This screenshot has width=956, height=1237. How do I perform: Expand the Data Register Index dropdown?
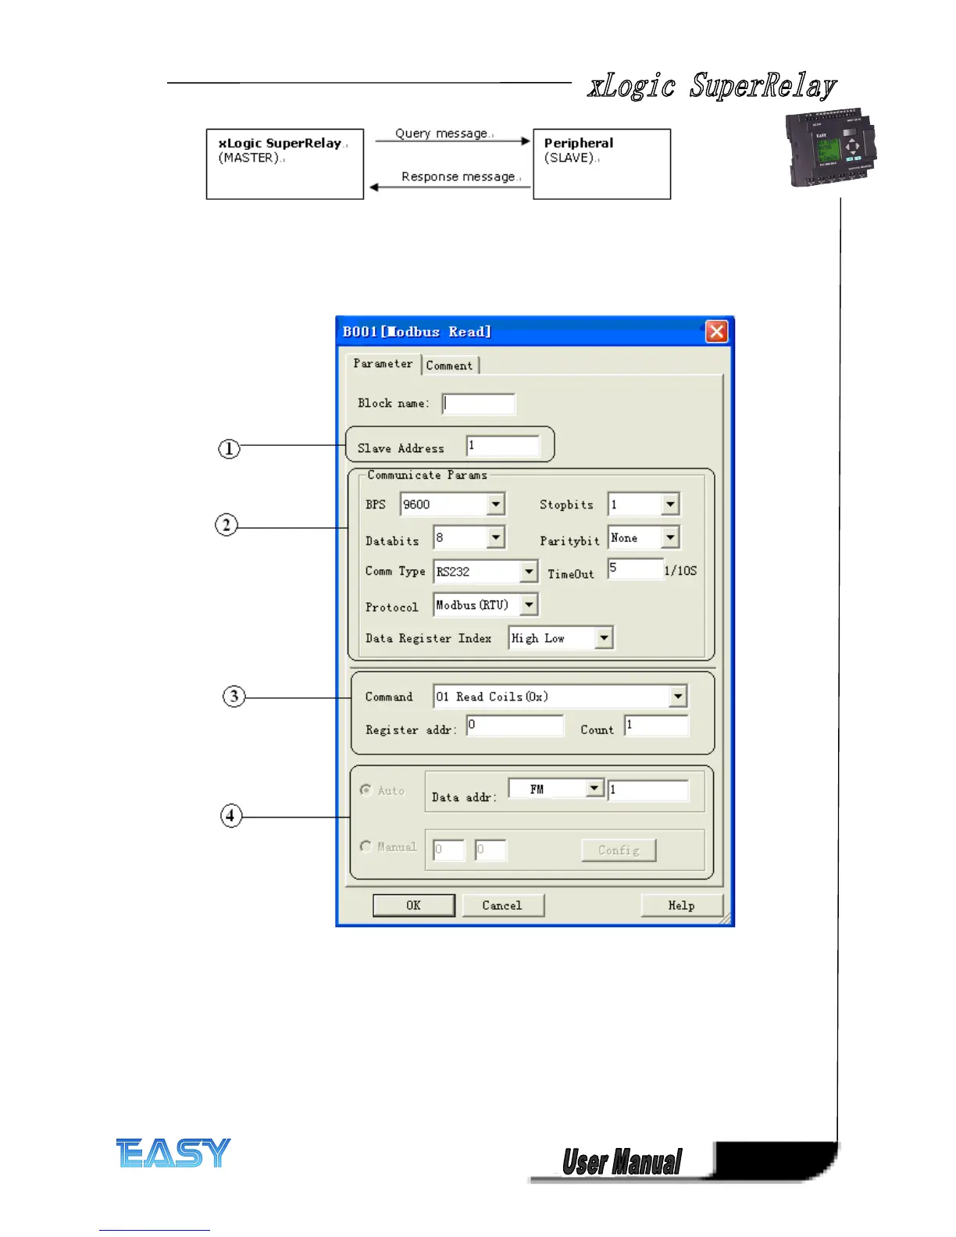(604, 638)
